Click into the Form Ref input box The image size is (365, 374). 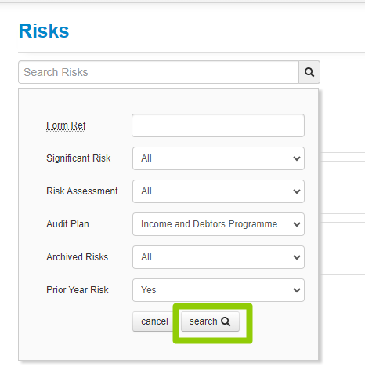tap(218, 125)
